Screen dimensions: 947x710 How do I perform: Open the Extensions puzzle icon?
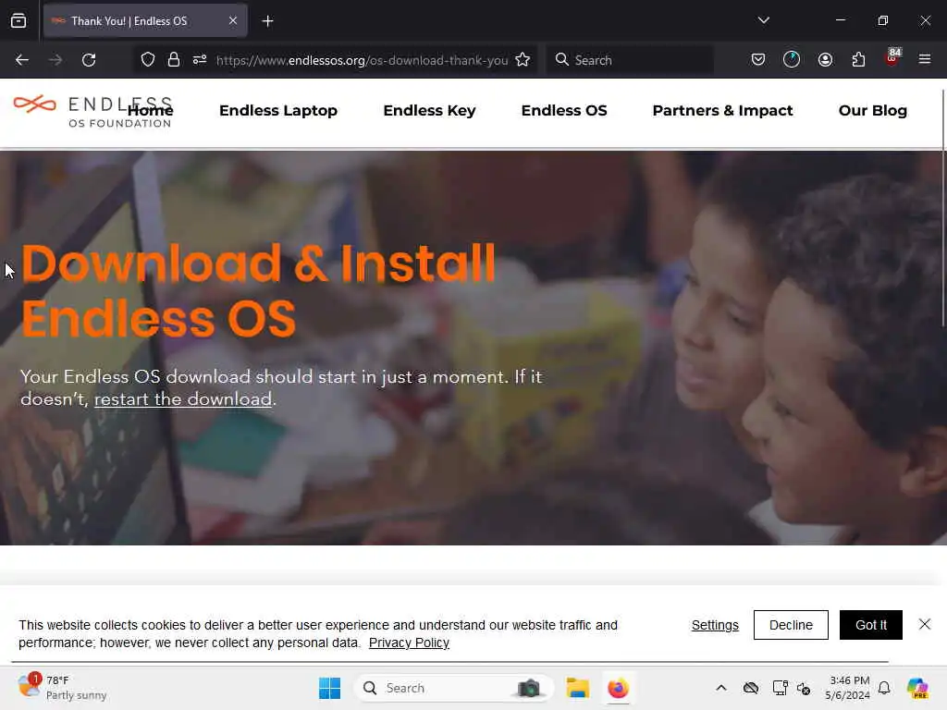pos(858,59)
